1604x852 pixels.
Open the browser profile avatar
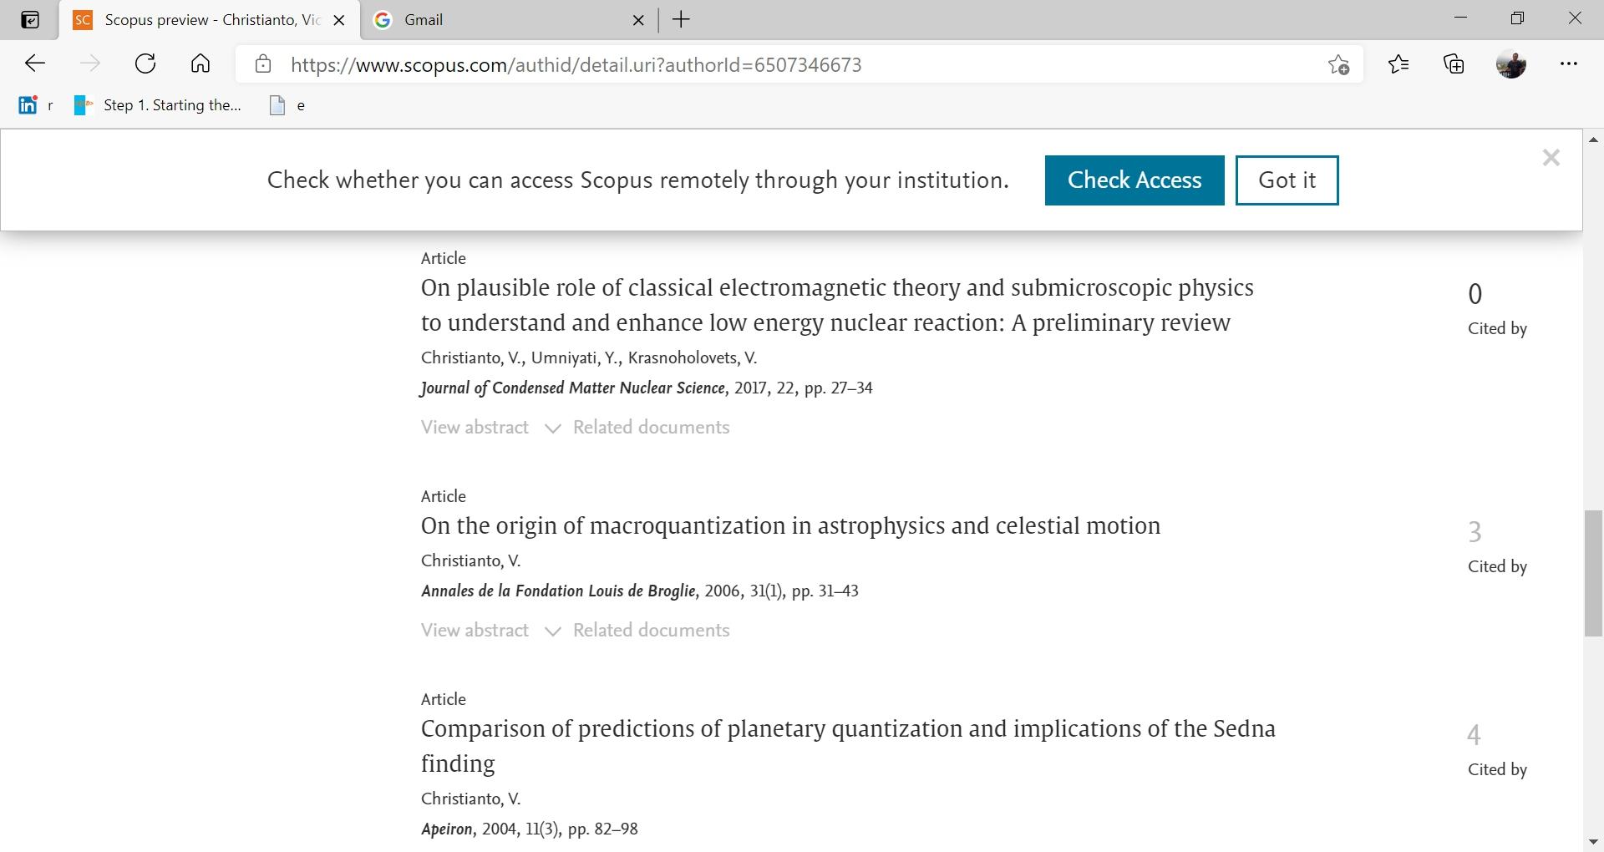pos(1510,64)
